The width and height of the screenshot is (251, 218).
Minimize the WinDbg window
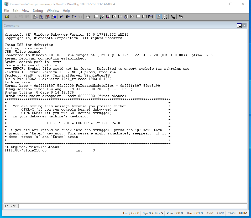tap(219, 4)
